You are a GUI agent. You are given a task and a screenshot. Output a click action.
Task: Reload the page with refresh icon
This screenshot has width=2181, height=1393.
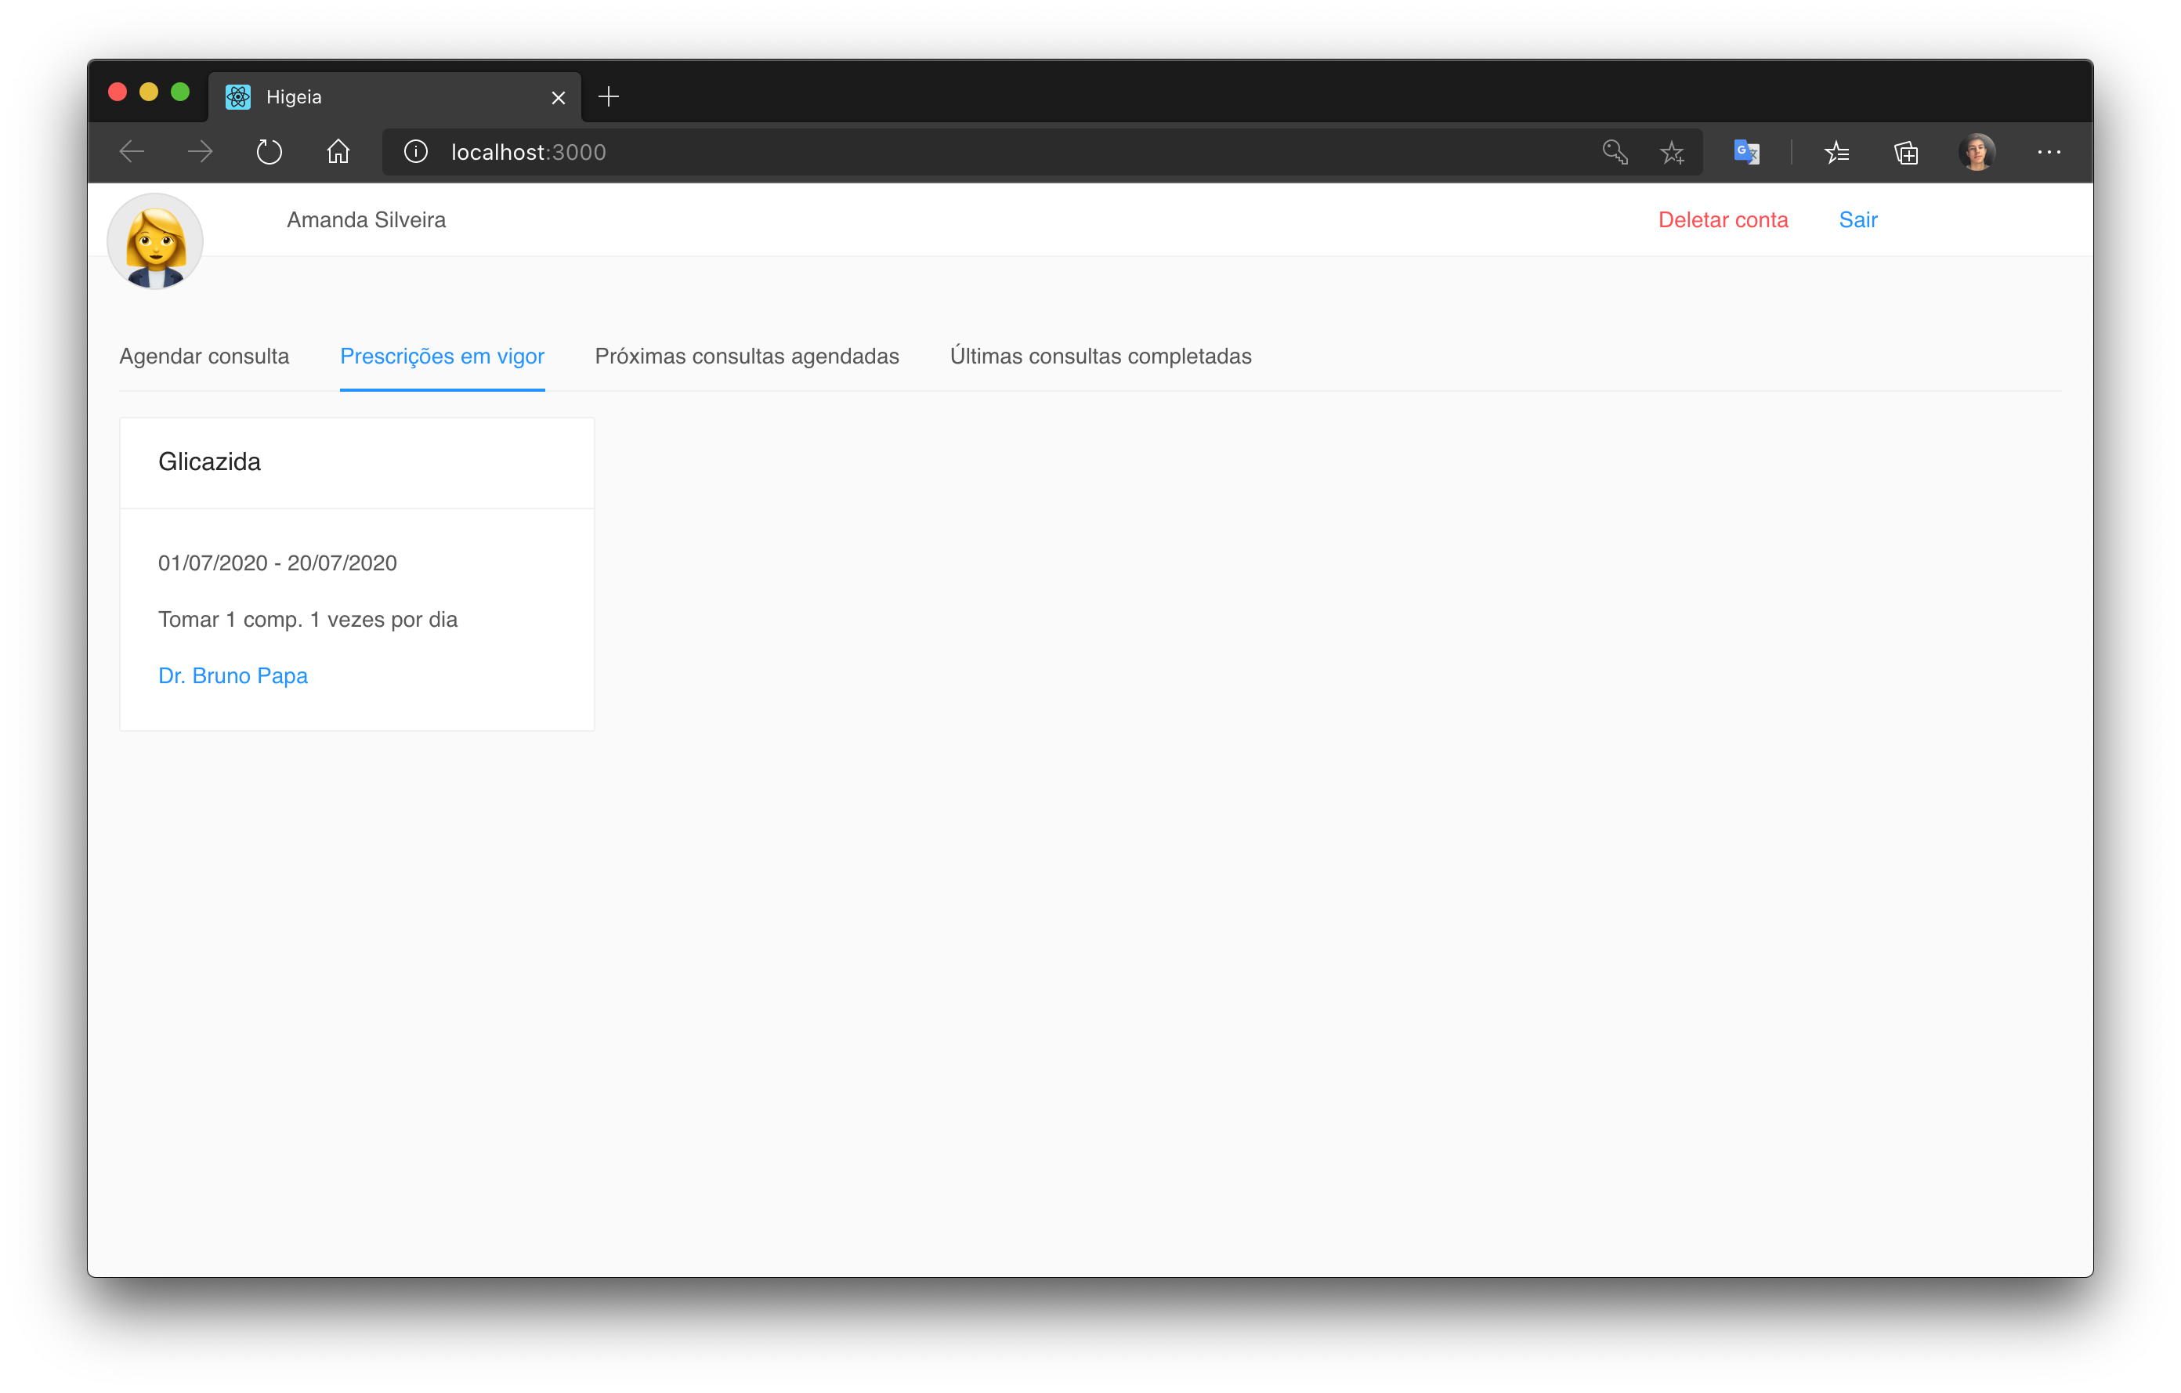[269, 152]
